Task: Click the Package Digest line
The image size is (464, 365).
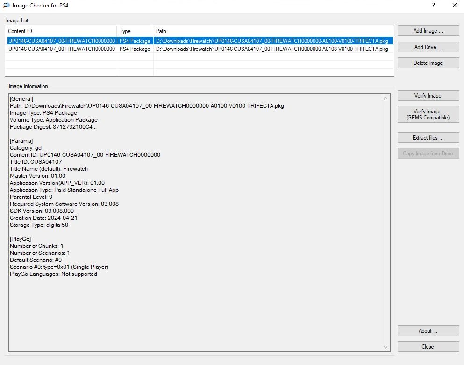Action: [x=53, y=127]
